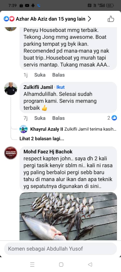The image size is (121, 272).
Task: Reply to the Penyu Houseboat comment
Action: [58, 75]
